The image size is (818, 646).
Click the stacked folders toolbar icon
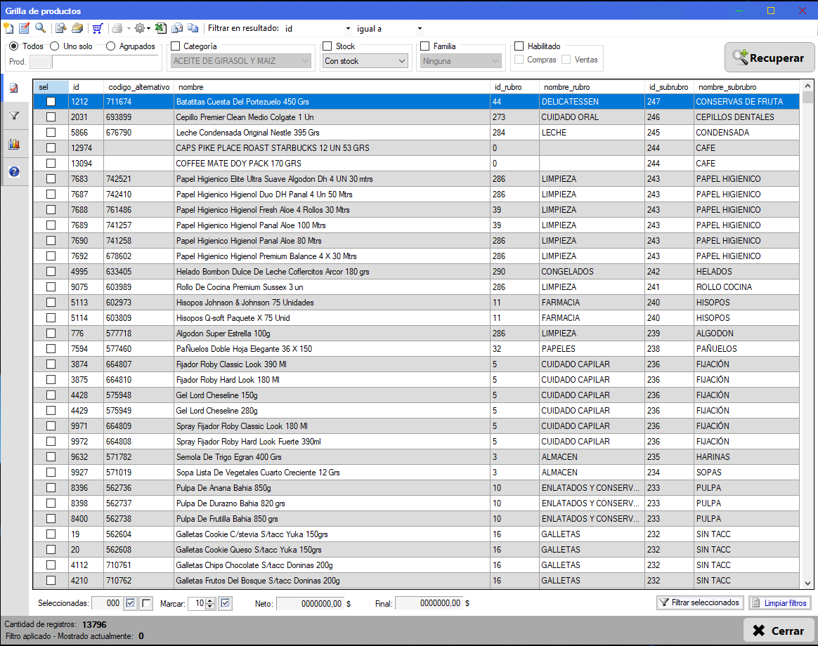[77, 28]
